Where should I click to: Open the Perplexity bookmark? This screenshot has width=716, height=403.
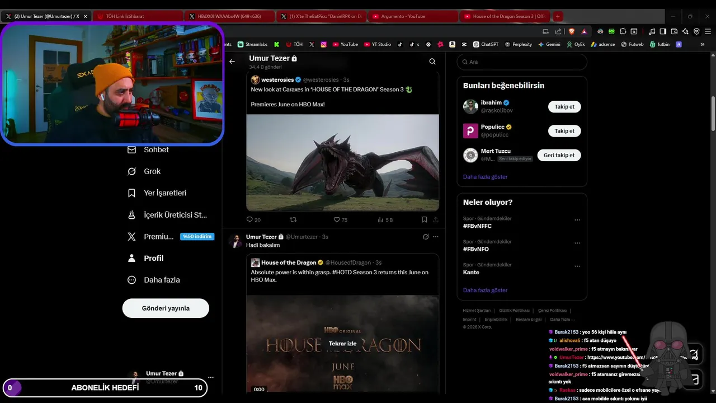click(518, 44)
